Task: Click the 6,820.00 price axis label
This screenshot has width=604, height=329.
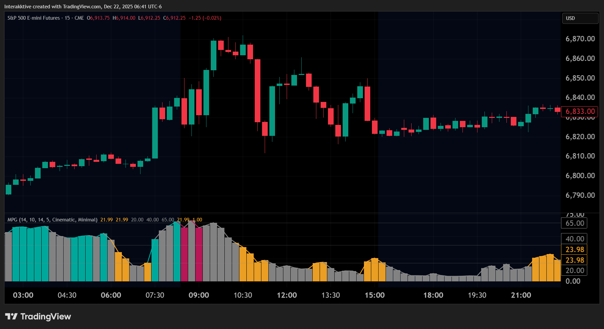Action: pos(580,137)
